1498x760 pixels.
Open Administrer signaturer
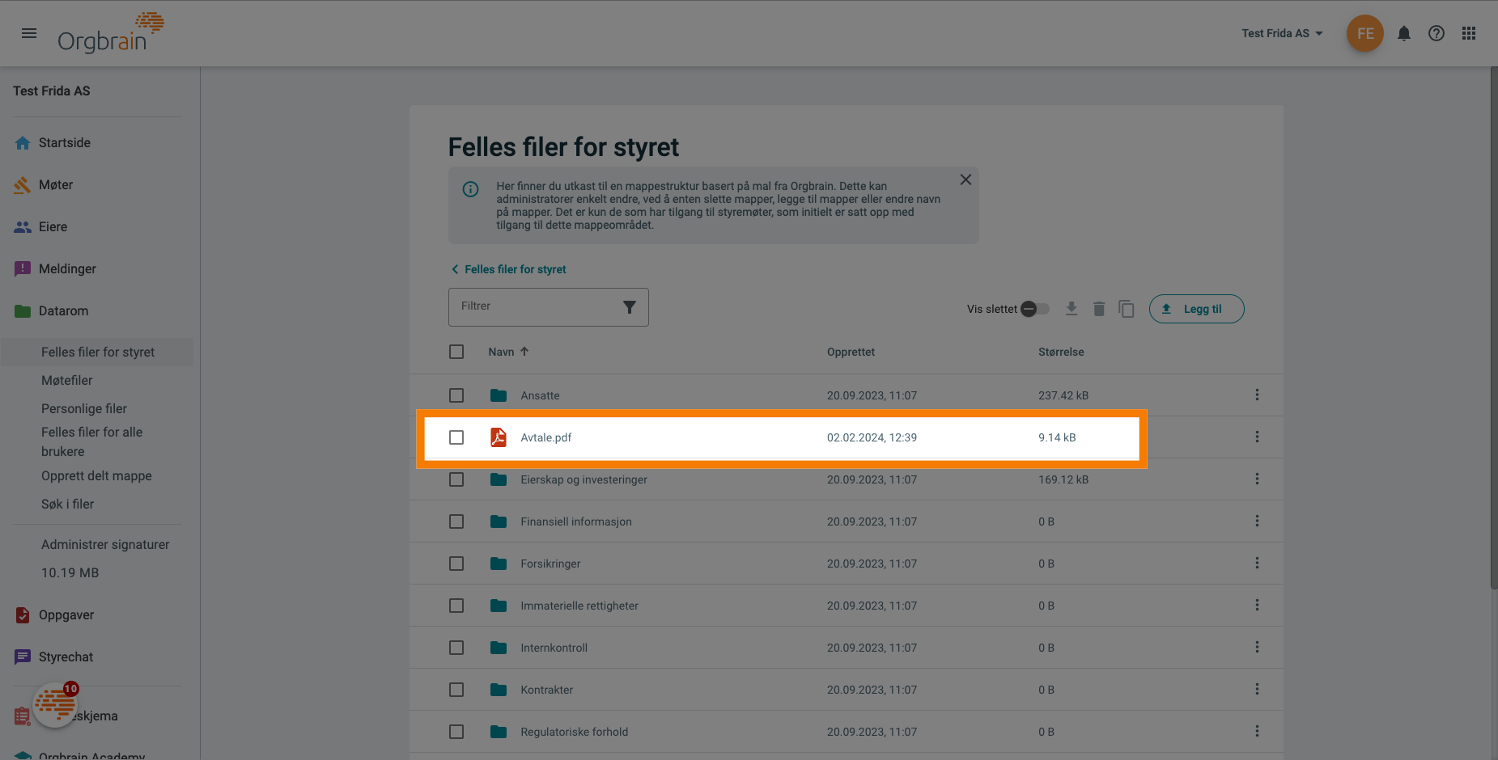click(x=105, y=544)
